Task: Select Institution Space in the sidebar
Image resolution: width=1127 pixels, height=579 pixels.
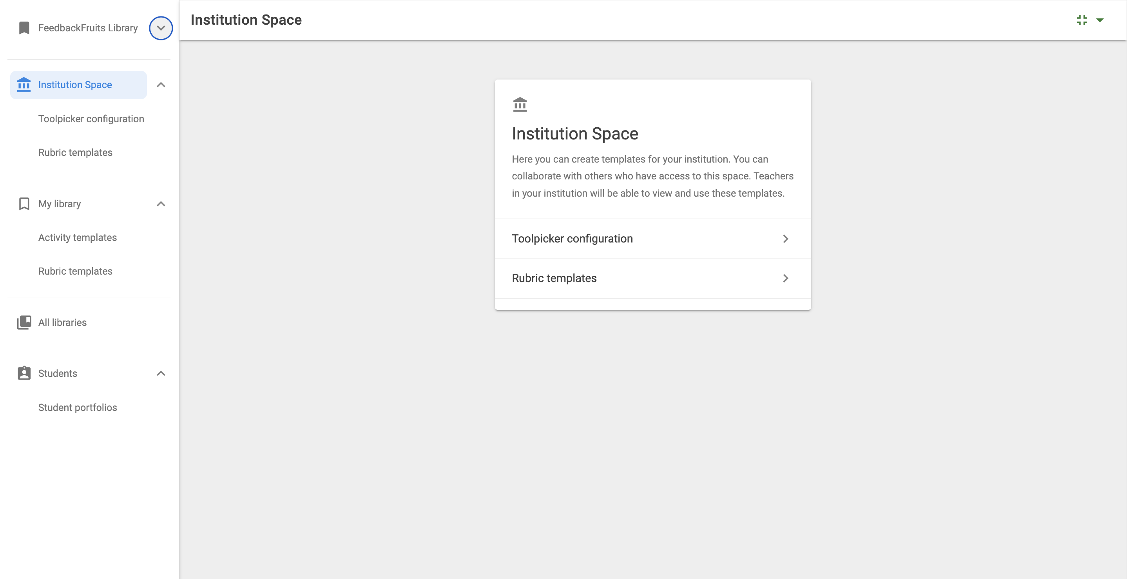Action: (x=78, y=85)
